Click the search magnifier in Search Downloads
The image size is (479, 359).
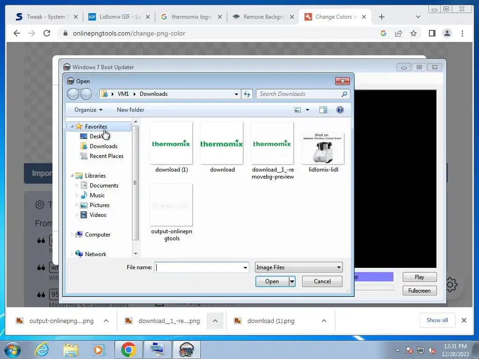[344, 94]
